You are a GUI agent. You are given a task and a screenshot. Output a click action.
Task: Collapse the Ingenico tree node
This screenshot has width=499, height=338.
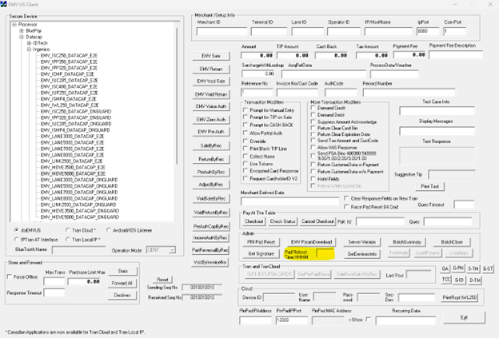tap(29, 50)
